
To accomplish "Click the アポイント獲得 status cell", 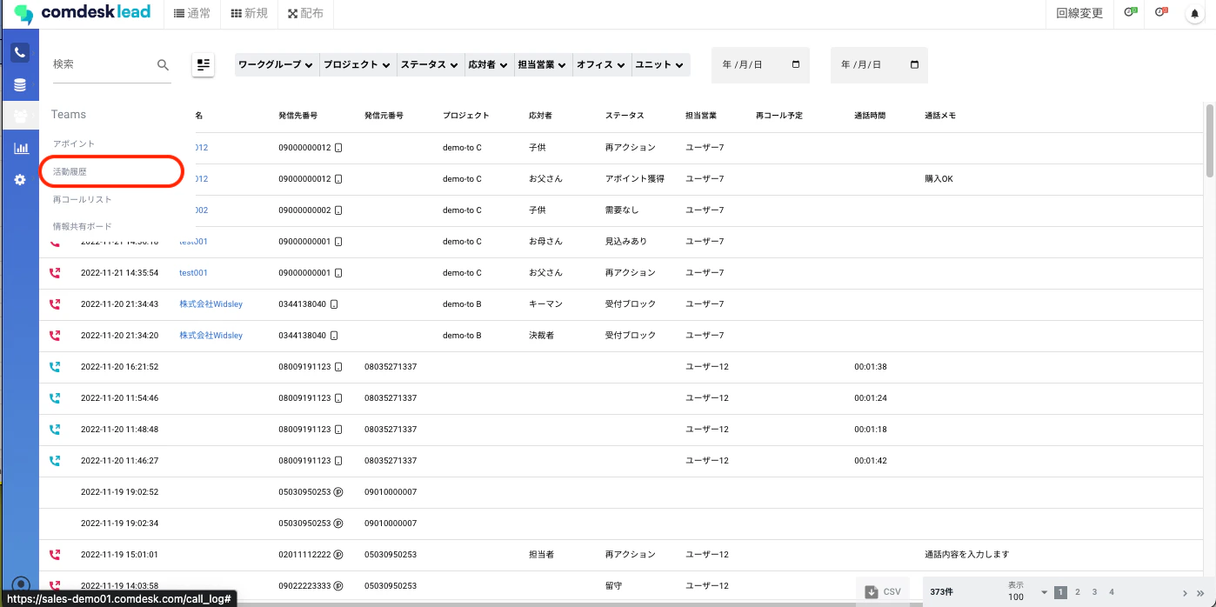I will [x=635, y=178].
